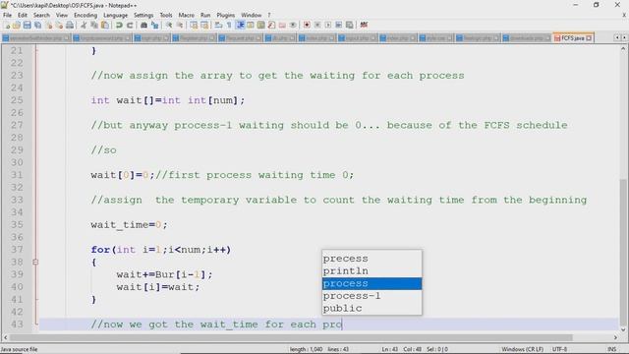Choose 'public' from autocomplete list
The width and height of the screenshot is (629, 354).
(x=372, y=308)
